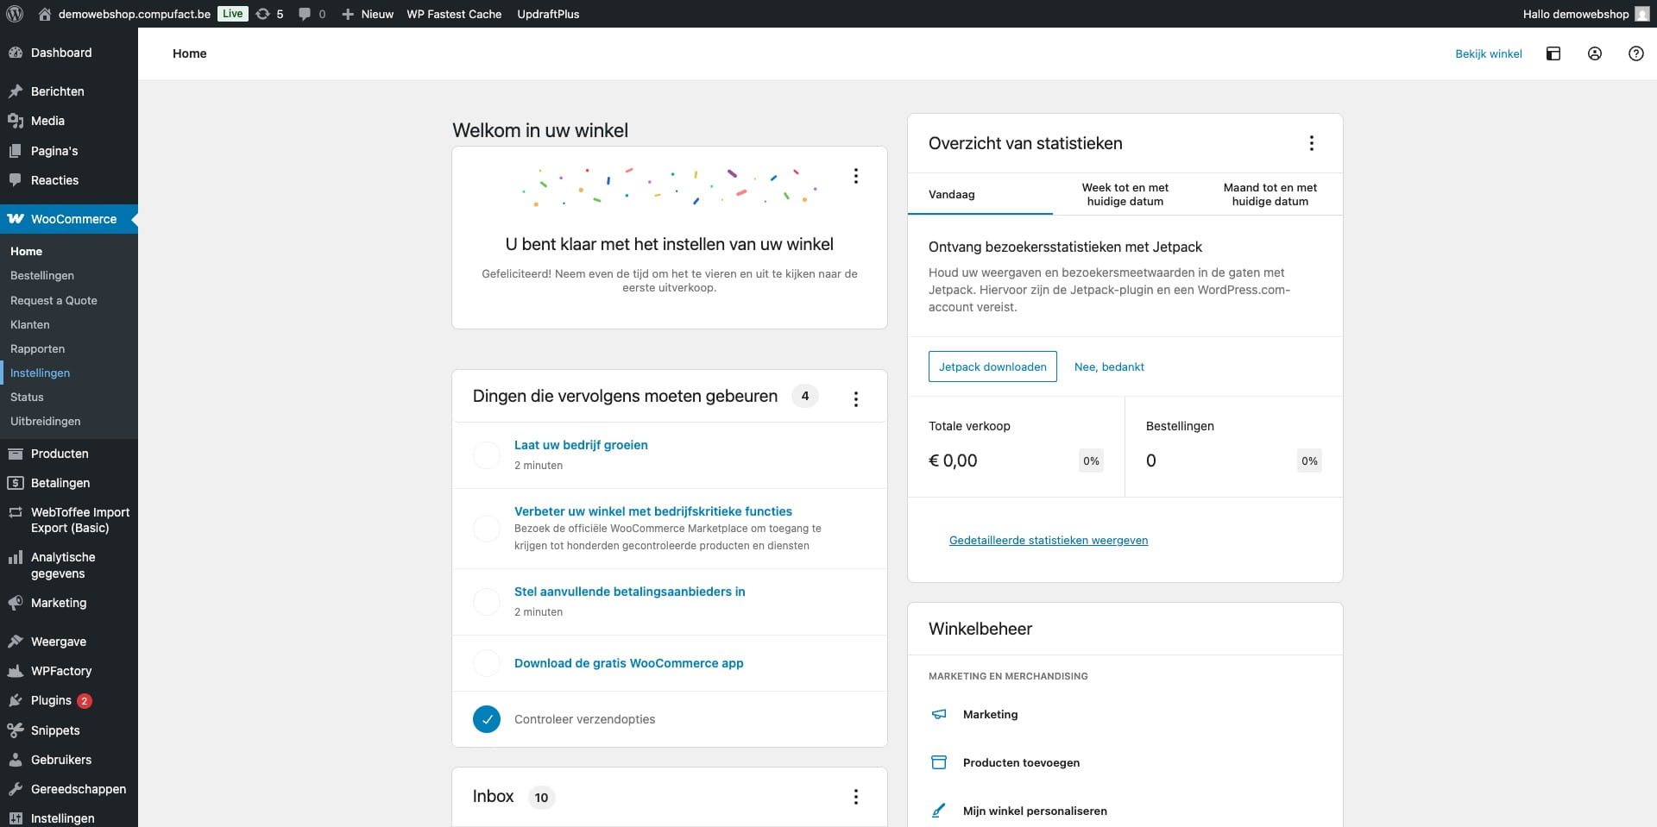Viewport: 1657px width, 827px height.
Task: Click the WPFactory icon in sidebar
Action: coord(16,671)
